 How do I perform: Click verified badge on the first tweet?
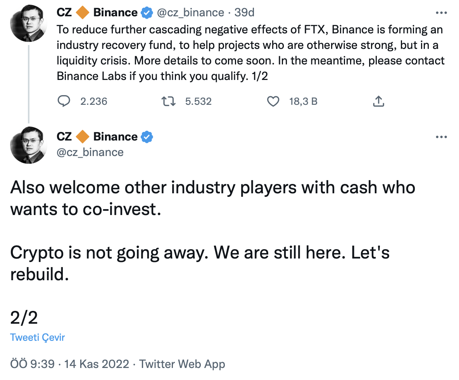click(x=147, y=13)
